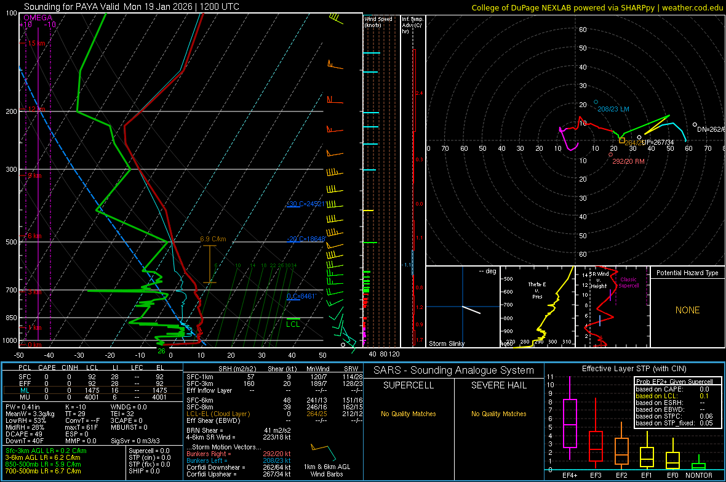This screenshot has height=482, width=726.
Task: Click the 6.9 C/km lapse rate annotation
Action: (213, 239)
